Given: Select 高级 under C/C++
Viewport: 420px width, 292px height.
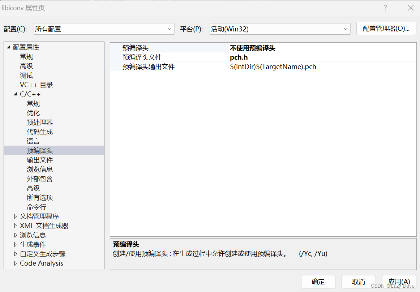Looking at the screenshot, I should click(x=33, y=188).
